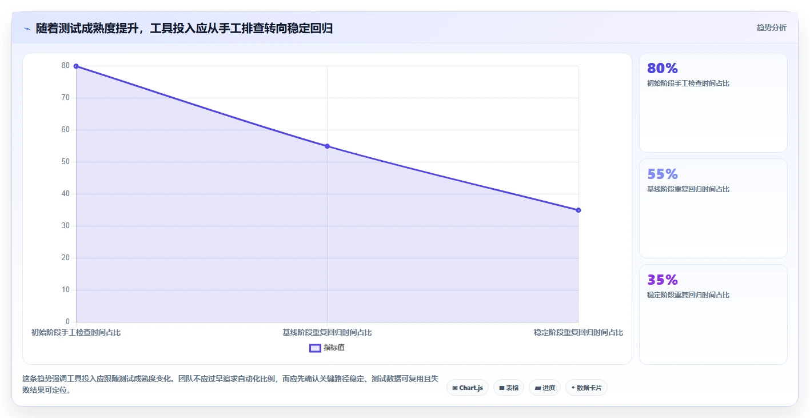This screenshot has height=418, width=810.
Task: Click the 80% value in the stat card
Action: coord(662,68)
